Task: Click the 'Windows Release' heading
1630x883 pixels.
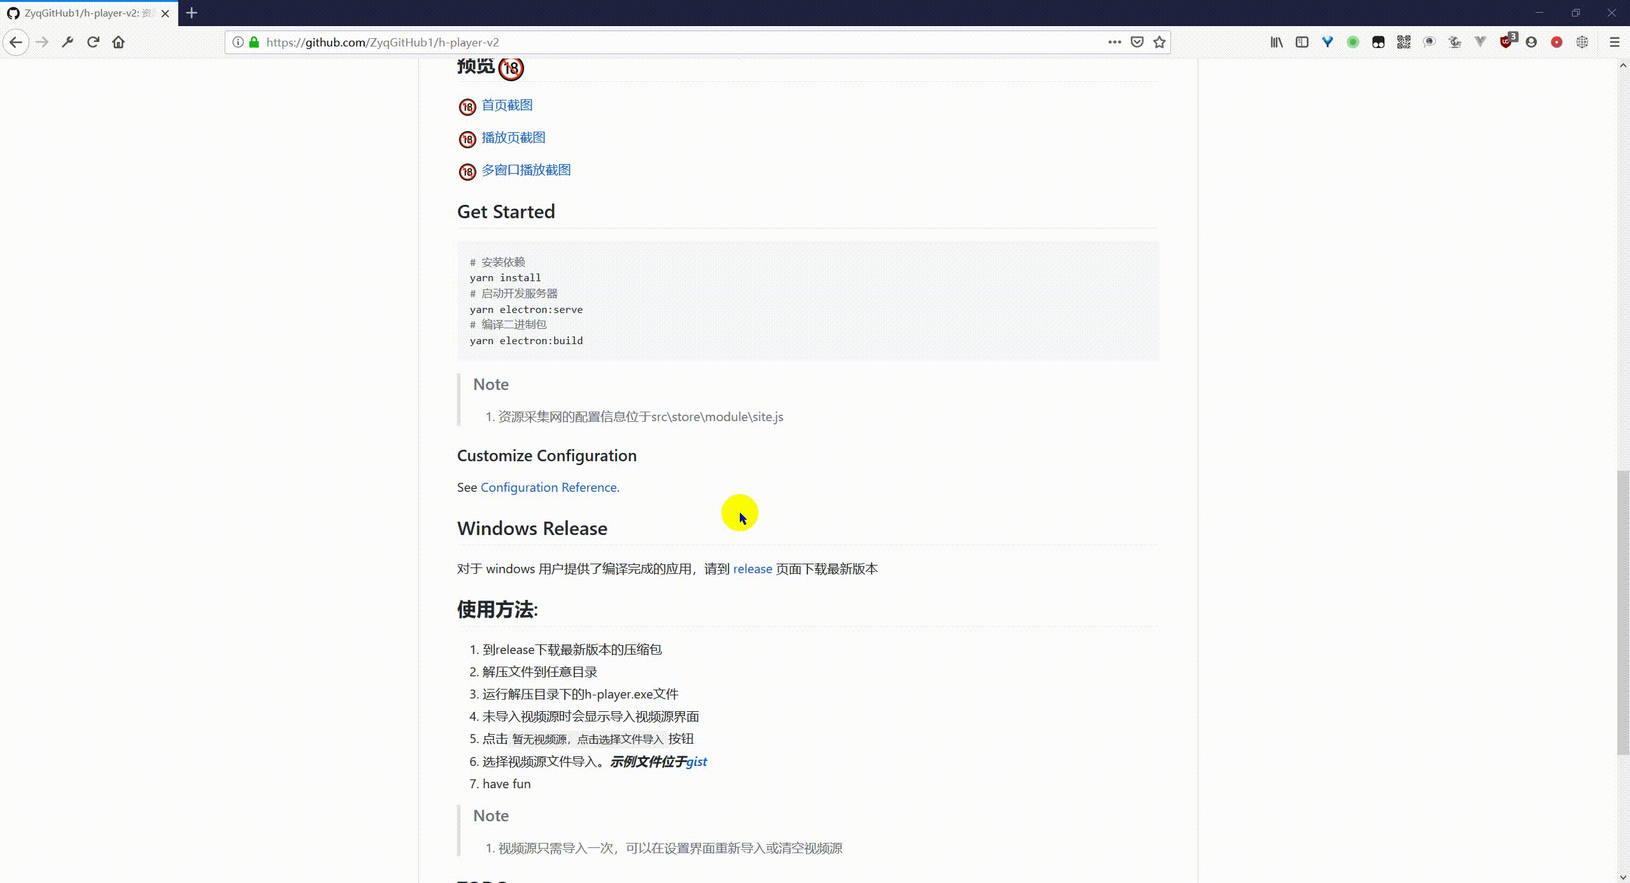Action: [x=532, y=529]
